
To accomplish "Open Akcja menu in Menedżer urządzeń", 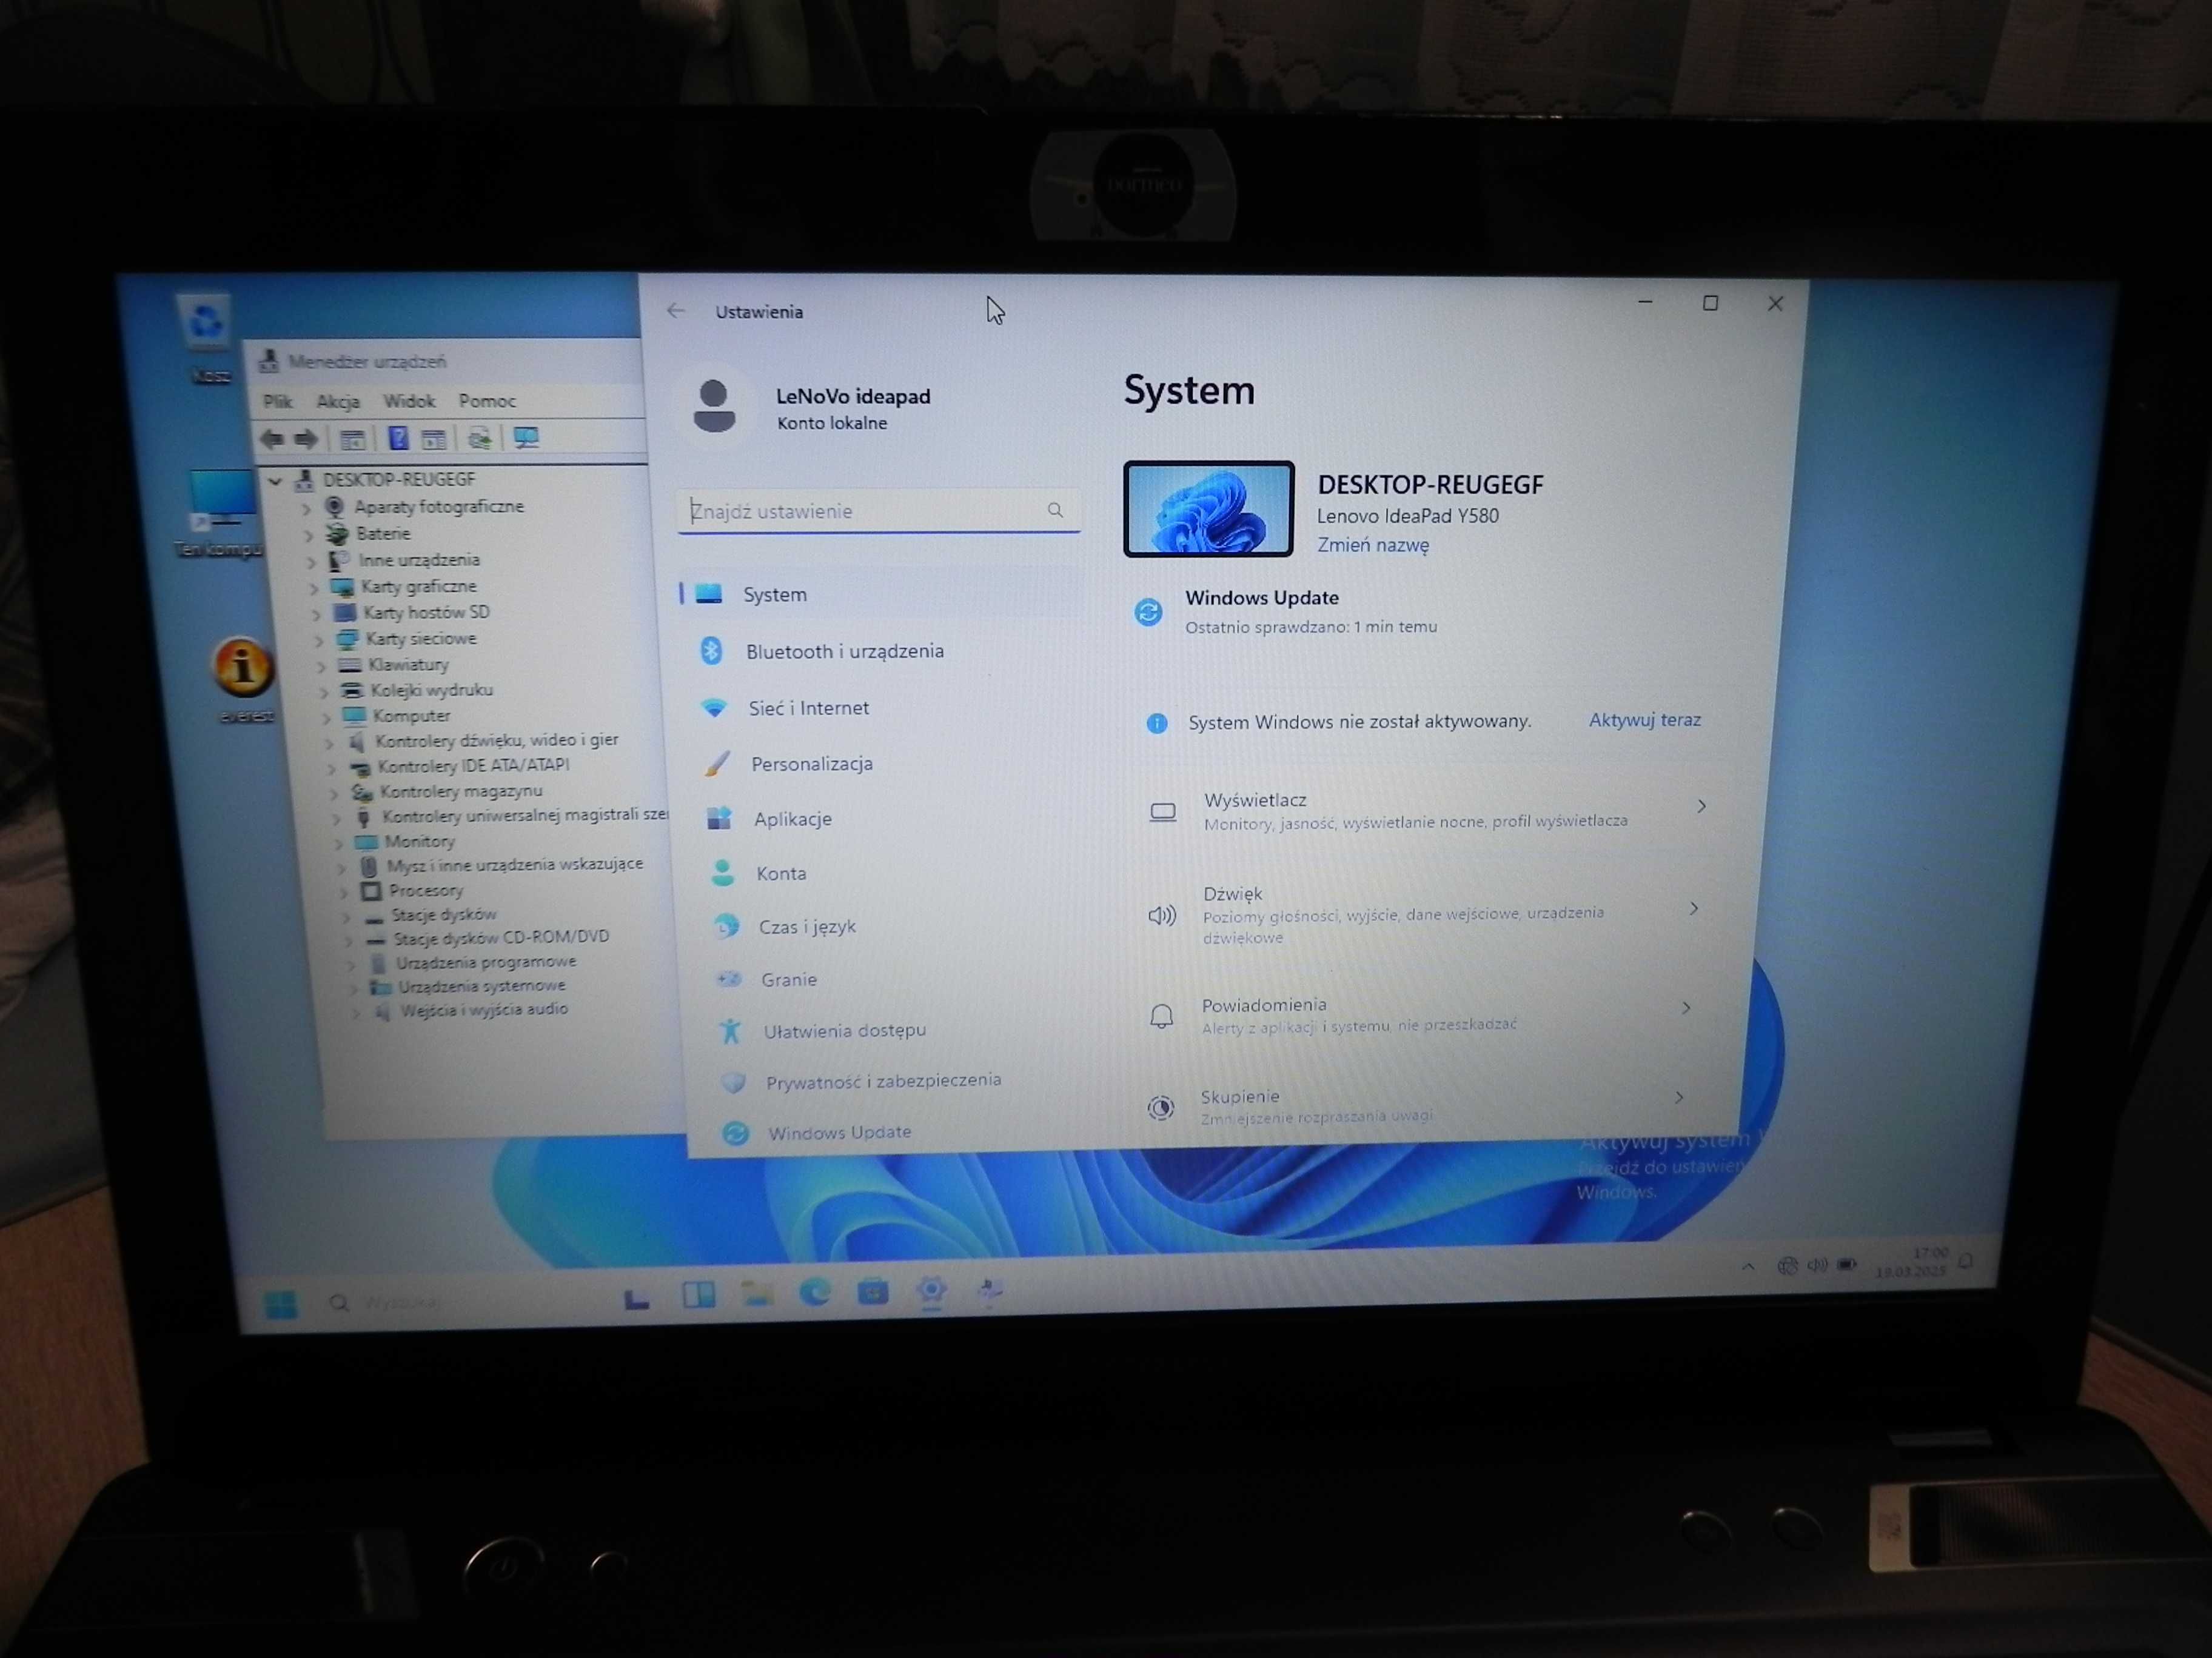I will pos(337,402).
